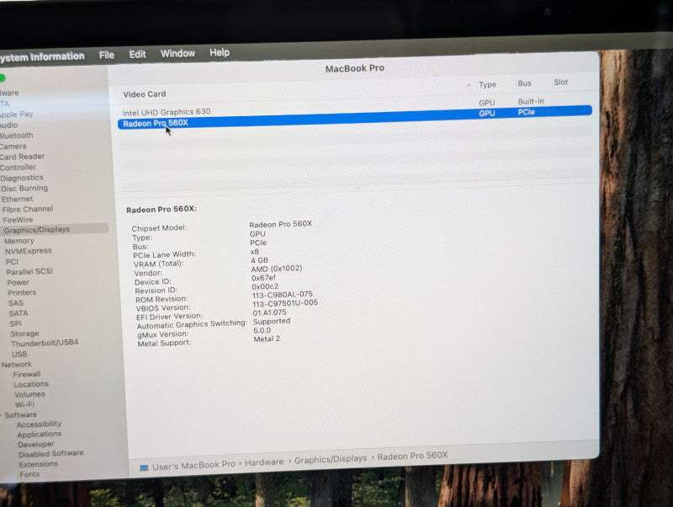
Task: Select Fibre Channel in sidebar
Action: 28,209
